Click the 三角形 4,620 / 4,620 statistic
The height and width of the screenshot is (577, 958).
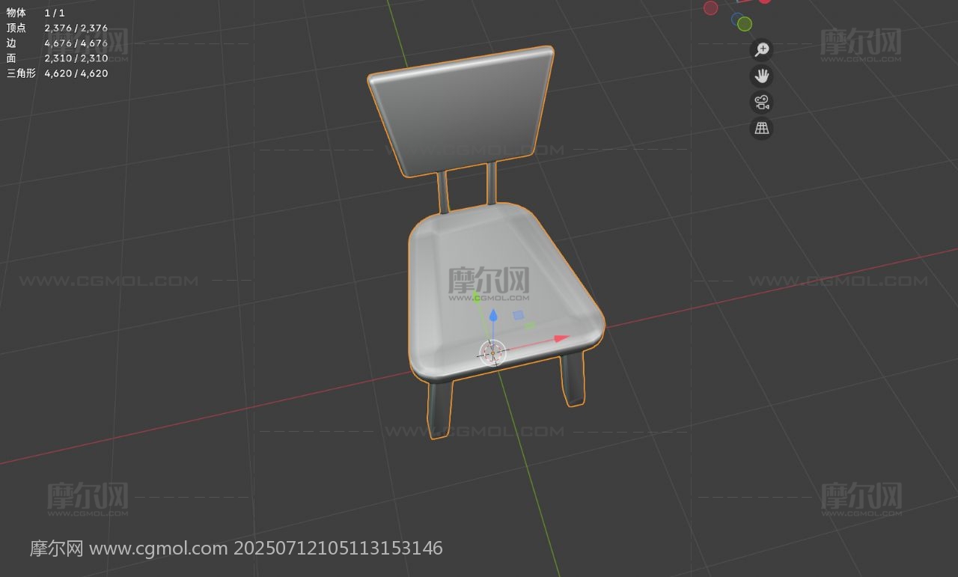[x=57, y=73]
